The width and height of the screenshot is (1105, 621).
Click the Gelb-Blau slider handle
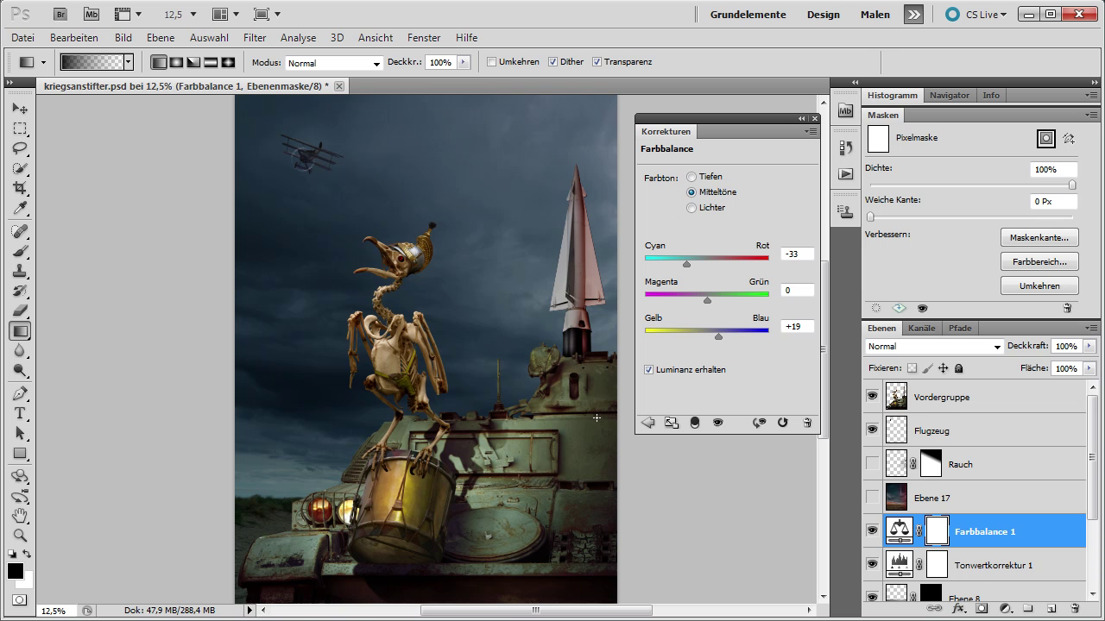718,336
